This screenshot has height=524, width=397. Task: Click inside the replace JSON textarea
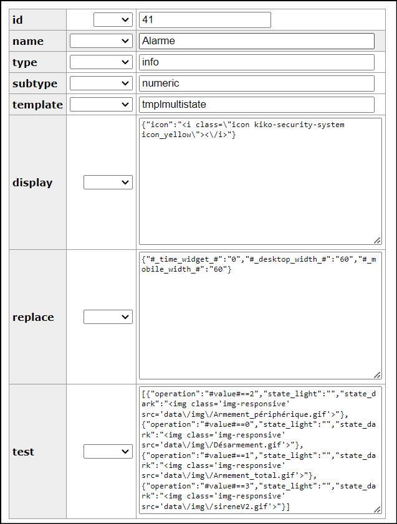tap(261, 316)
